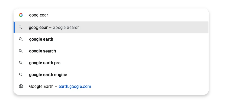Click the magnifier icon beside googleear suggestion

pyautogui.click(x=21, y=27)
